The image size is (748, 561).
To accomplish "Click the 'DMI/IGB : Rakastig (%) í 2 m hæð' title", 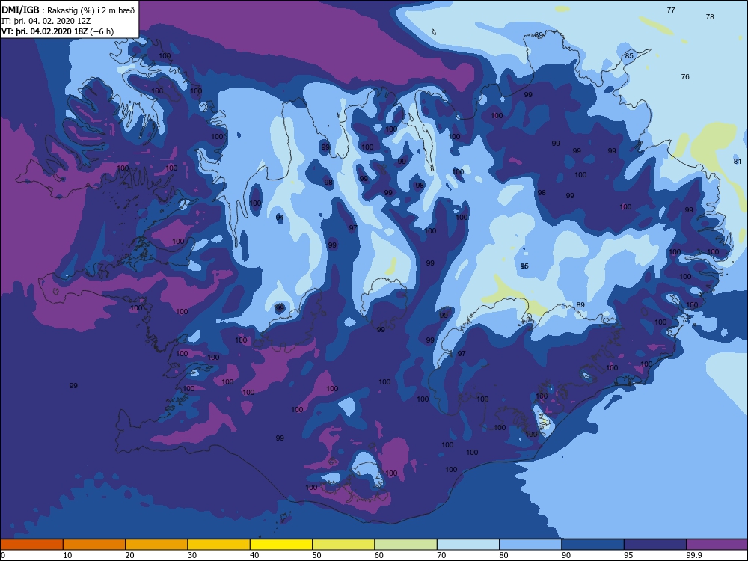I will click(68, 10).
